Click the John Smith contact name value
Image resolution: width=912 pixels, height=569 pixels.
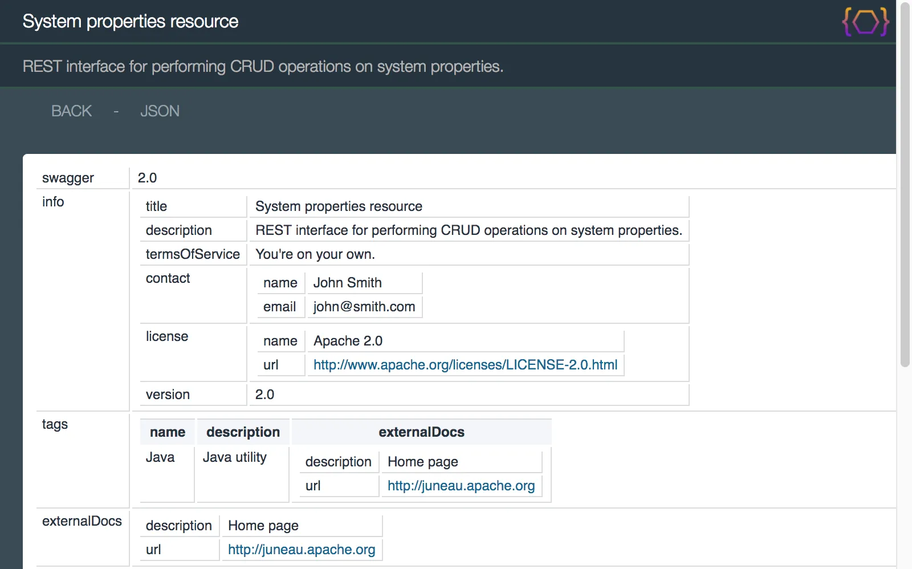tap(347, 283)
